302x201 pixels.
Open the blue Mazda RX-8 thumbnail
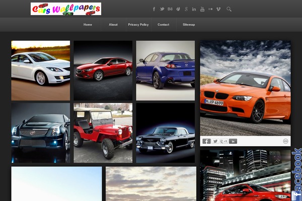166,70
